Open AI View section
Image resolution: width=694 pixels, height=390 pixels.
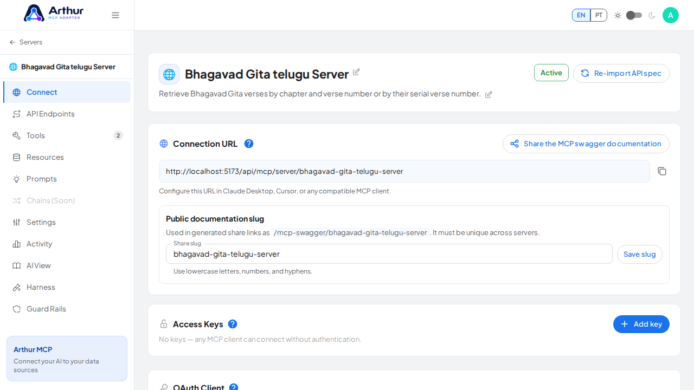pos(67,265)
